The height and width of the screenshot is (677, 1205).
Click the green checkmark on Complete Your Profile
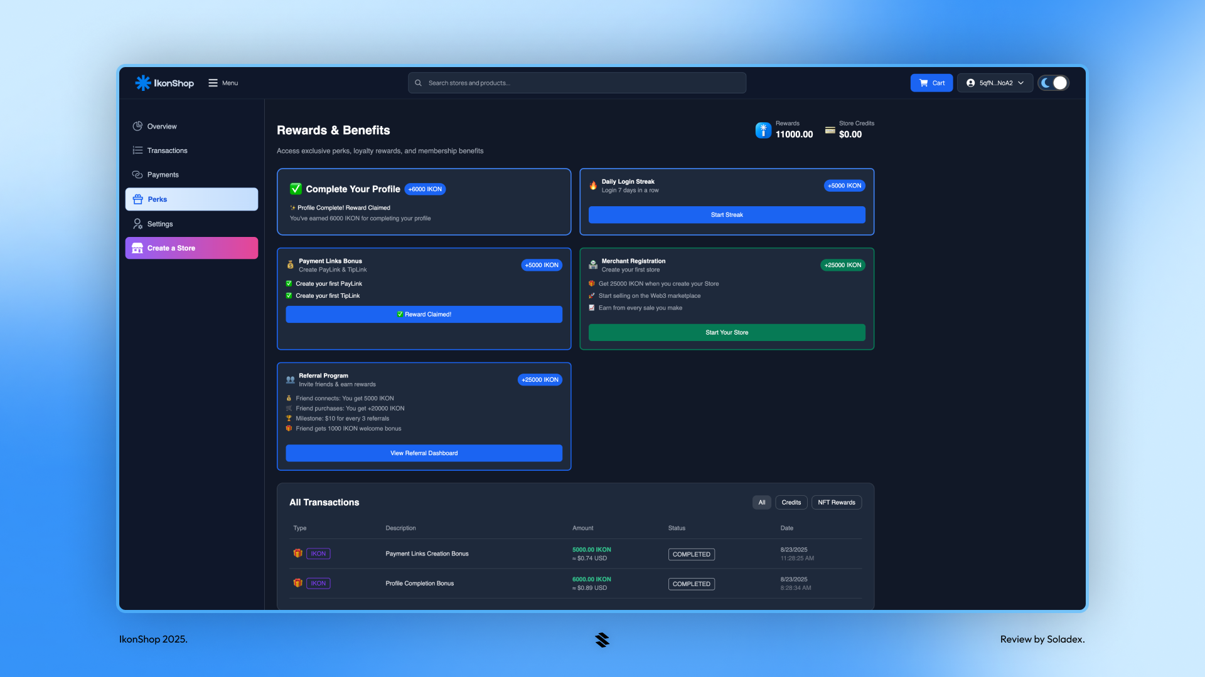point(296,189)
